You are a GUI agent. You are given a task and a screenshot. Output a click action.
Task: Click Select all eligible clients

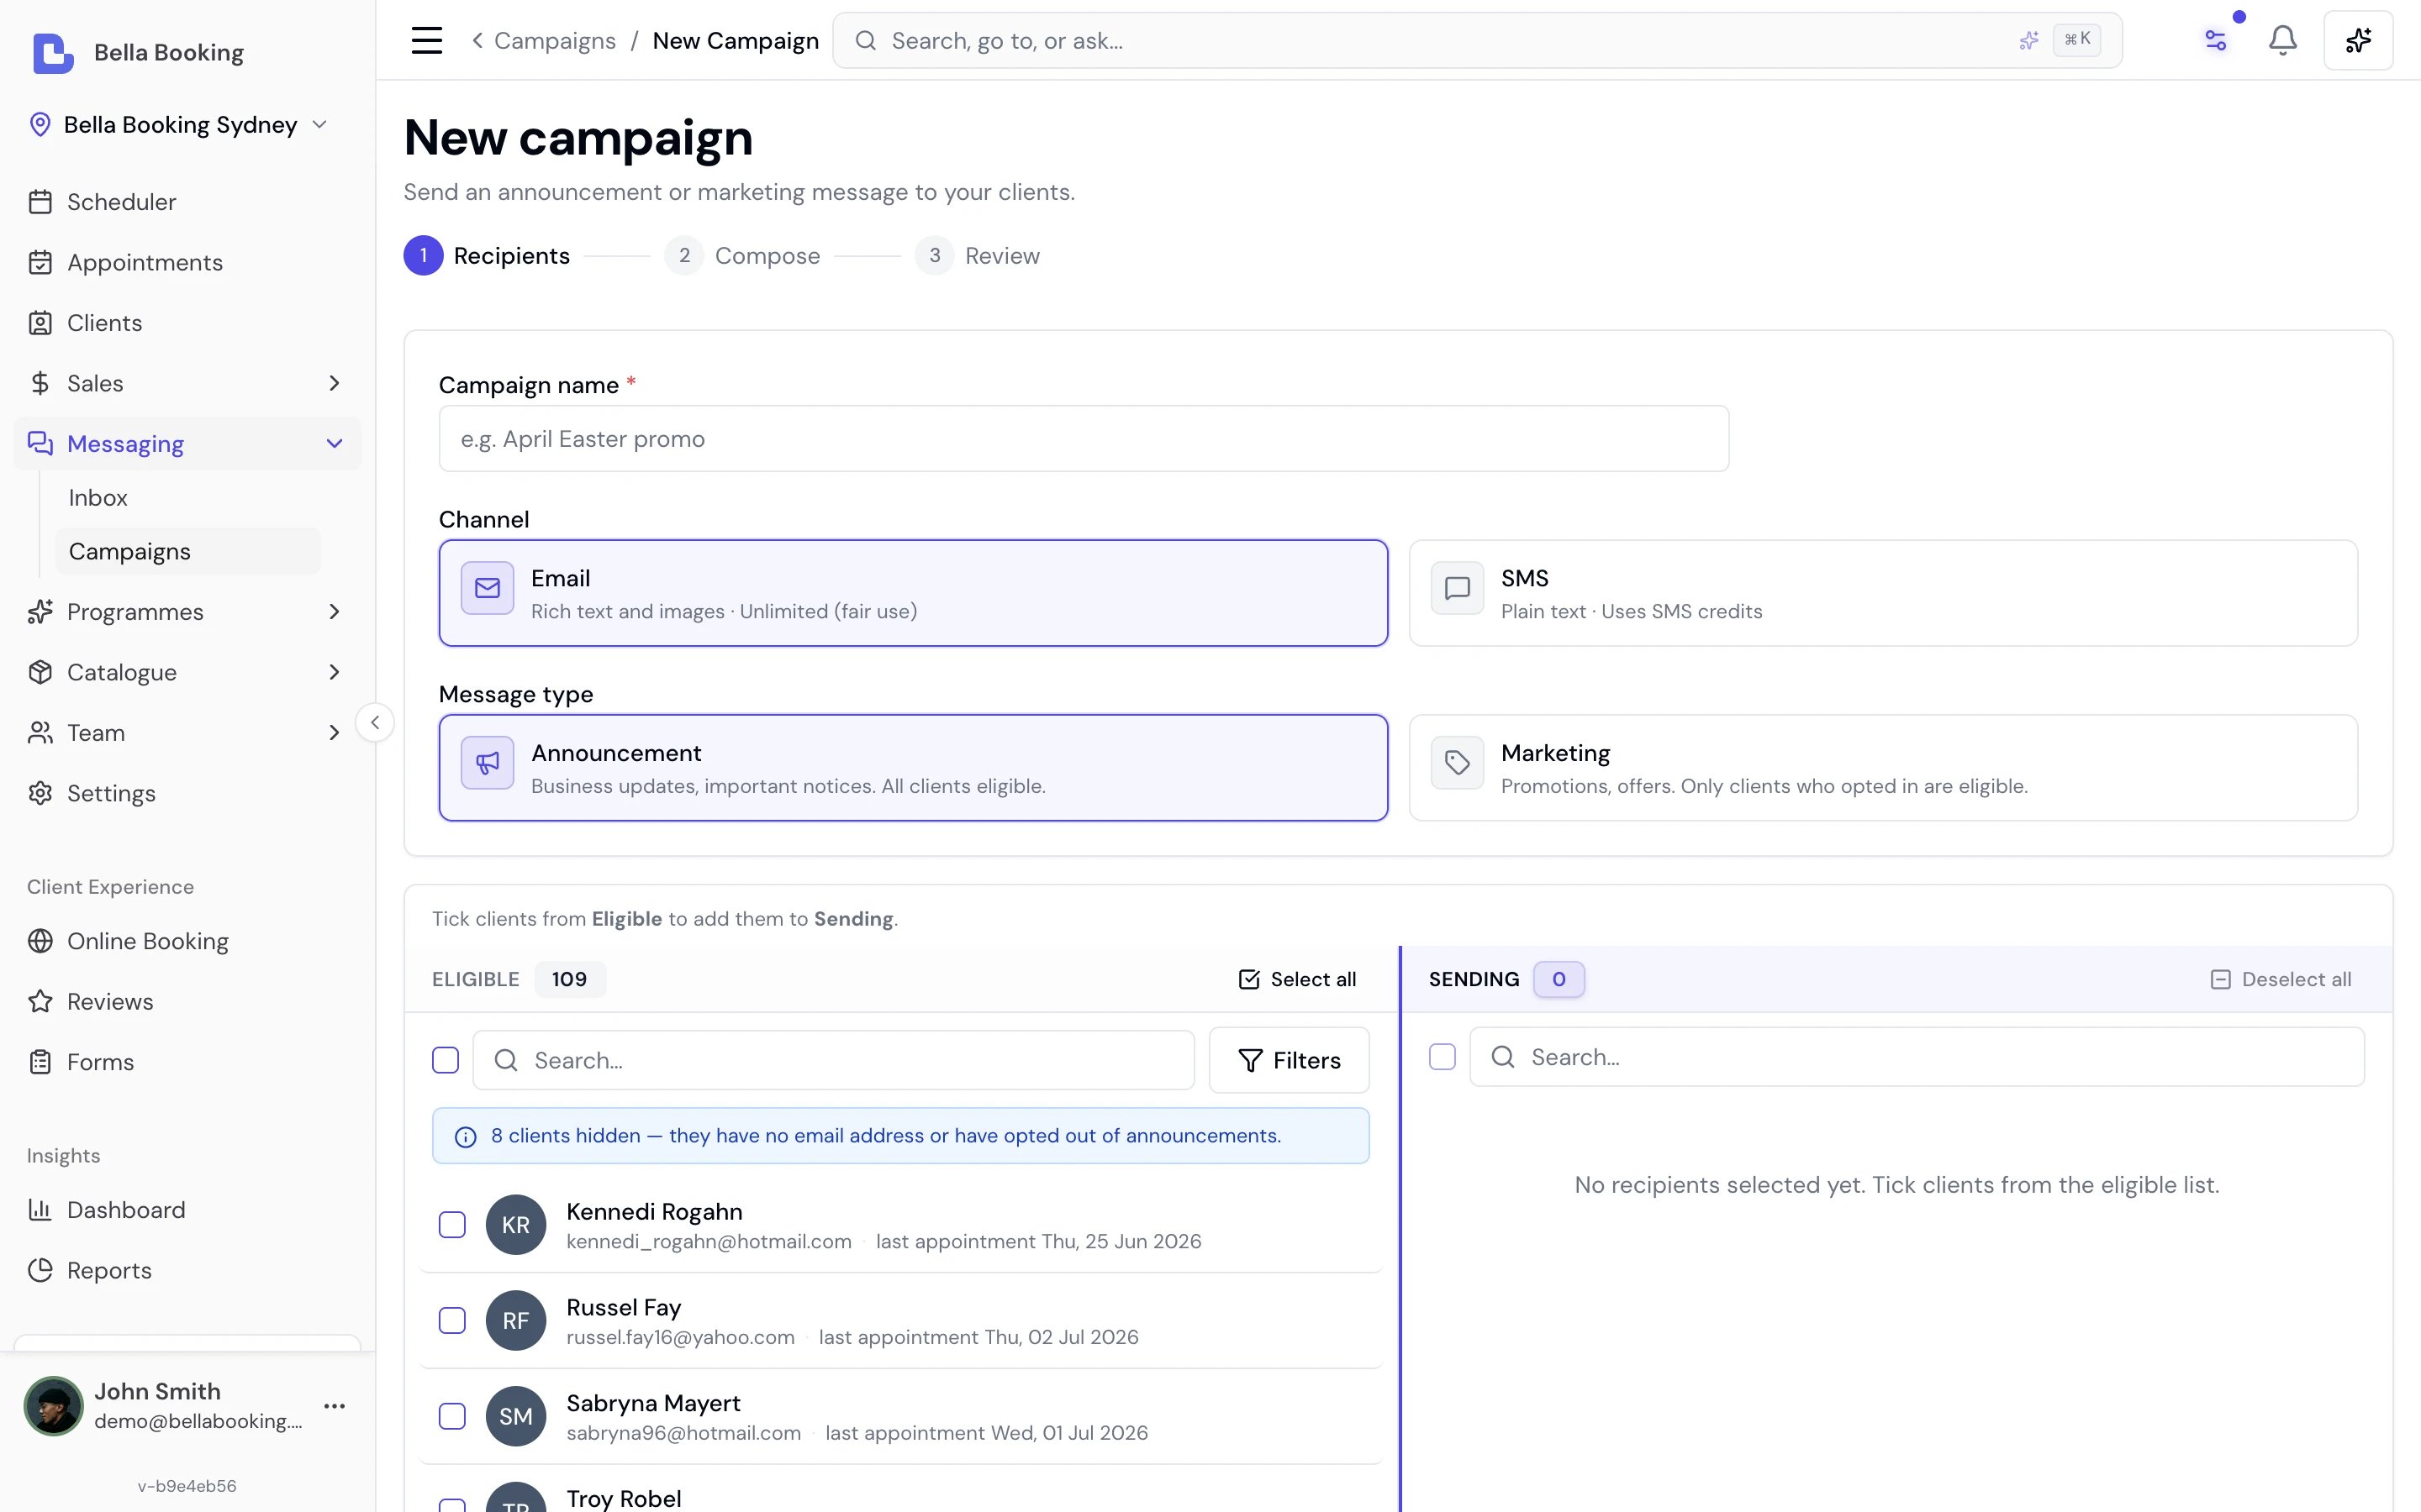1296,979
